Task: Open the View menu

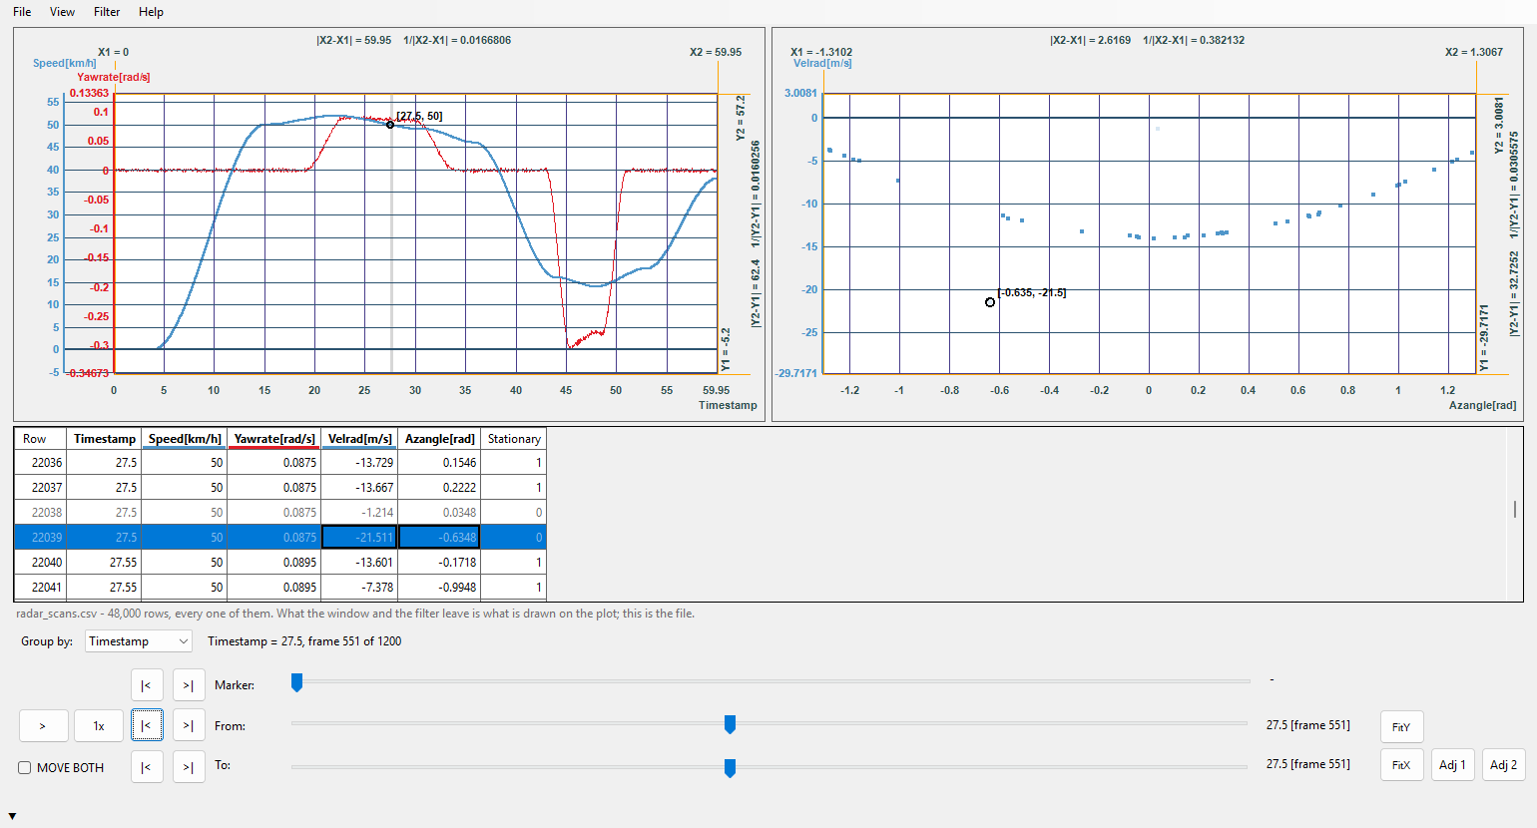Action: click(x=62, y=12)
